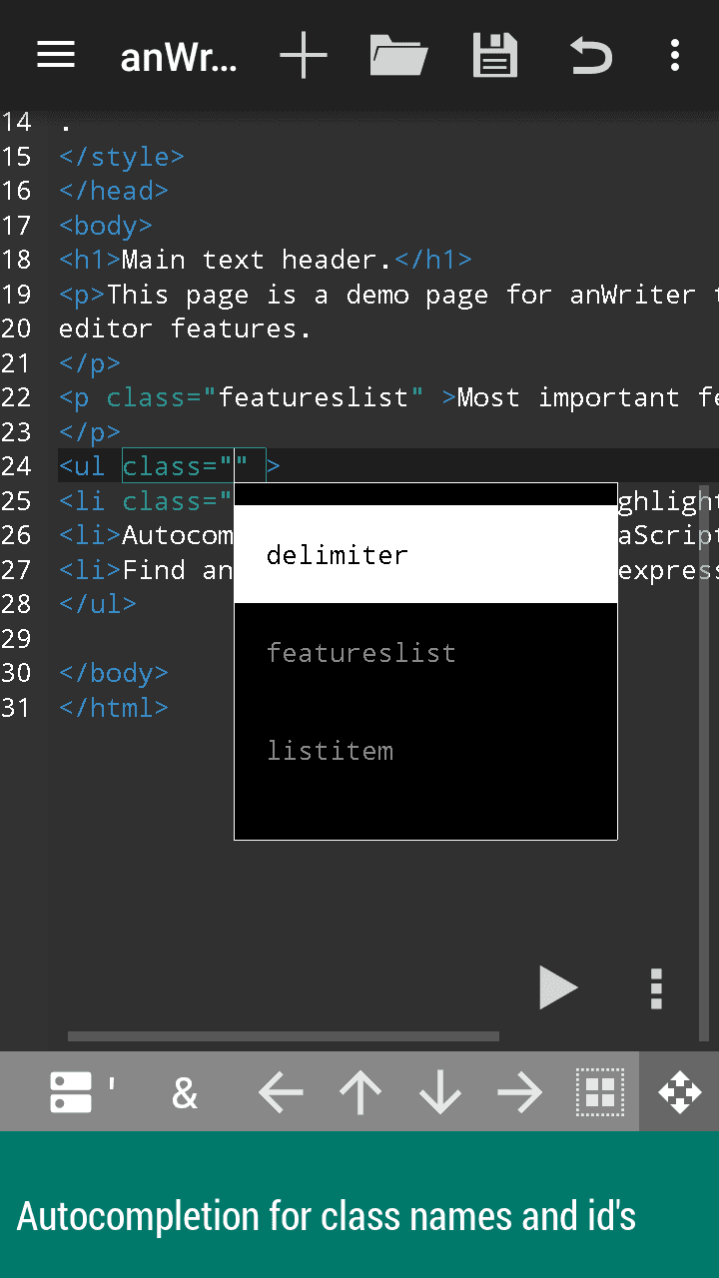This screenshot has width=719, height=1278.
Task: Open the top bar overflow menu
Action: click(676, 55)
